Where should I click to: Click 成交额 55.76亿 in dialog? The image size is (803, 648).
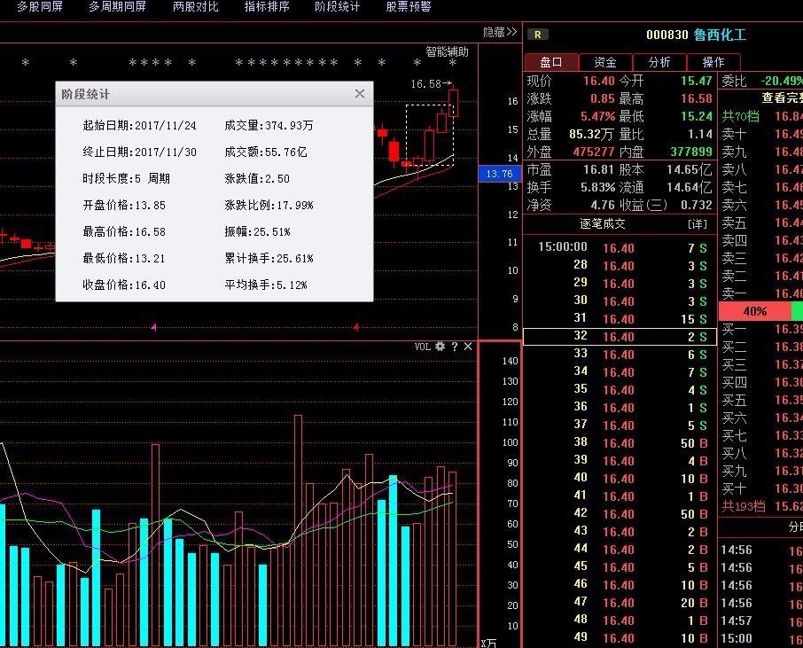[x=266, y=152]
